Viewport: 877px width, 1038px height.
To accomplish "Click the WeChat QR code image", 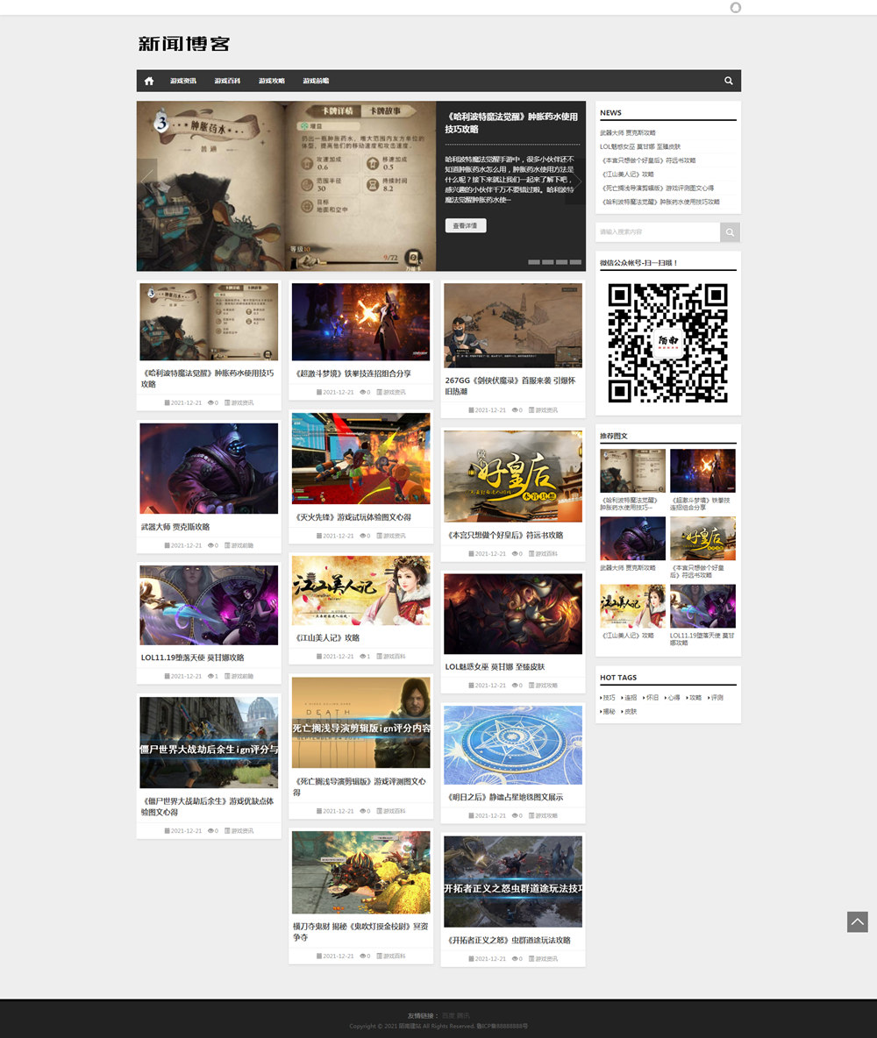I will coord(667,343).
